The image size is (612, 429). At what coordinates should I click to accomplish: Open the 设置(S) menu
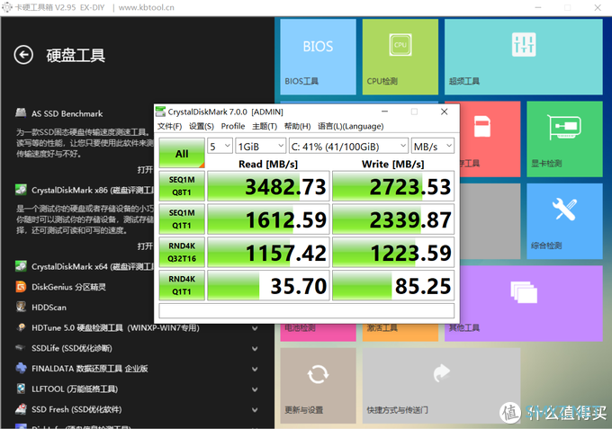(202, 126)
